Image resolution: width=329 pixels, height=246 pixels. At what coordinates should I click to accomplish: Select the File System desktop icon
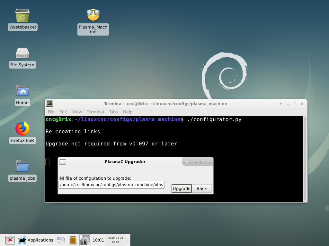(22, 53)
